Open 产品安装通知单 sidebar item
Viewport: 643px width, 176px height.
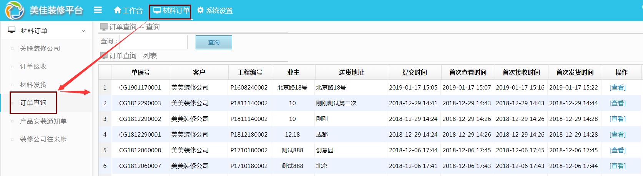[43, 121]
